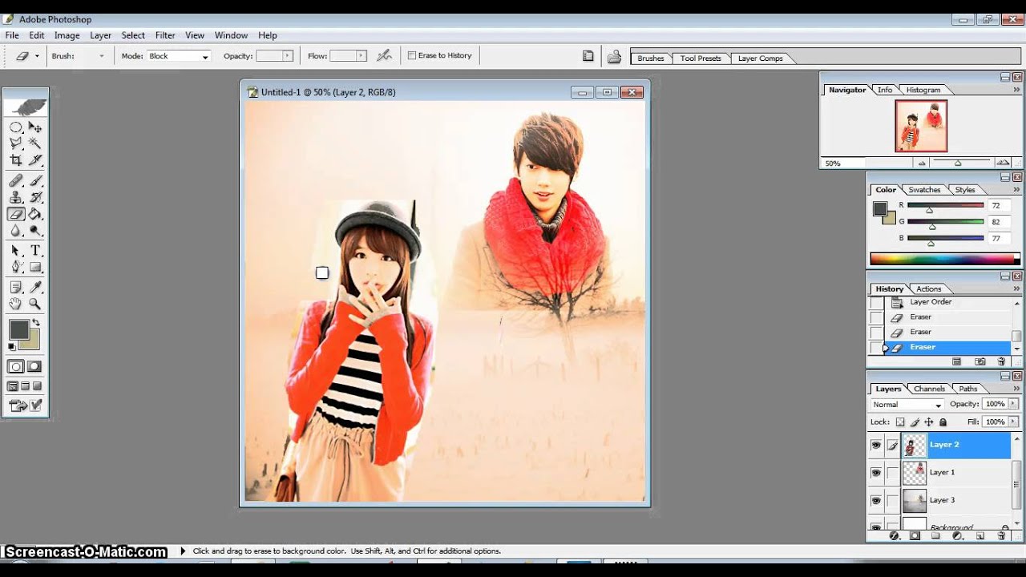Select the Crop tool
Screen dimensions: 1026x577
pos(16,159)
